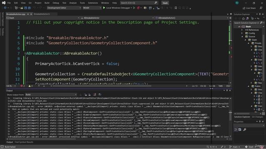Click the red error count indicator
The image size is (266, 149).
22,86
